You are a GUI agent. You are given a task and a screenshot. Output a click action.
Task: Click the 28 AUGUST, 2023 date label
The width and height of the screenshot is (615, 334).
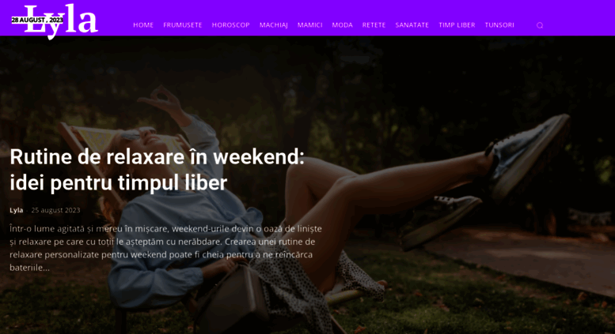coord(37,20)
